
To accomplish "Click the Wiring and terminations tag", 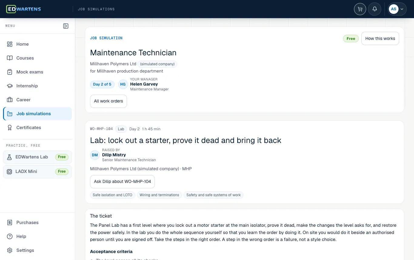I will click(159, 195).
